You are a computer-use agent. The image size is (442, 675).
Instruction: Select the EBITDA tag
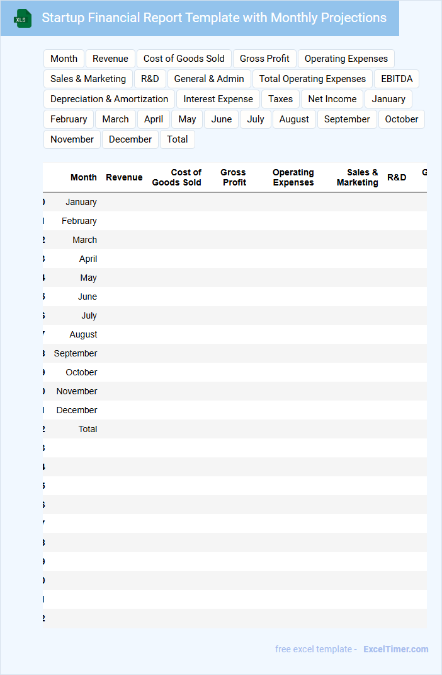397,79
